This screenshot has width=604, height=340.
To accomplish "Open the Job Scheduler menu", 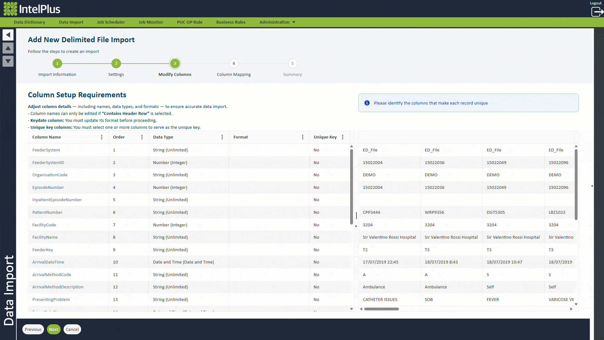I will click(x=111, y=22).
